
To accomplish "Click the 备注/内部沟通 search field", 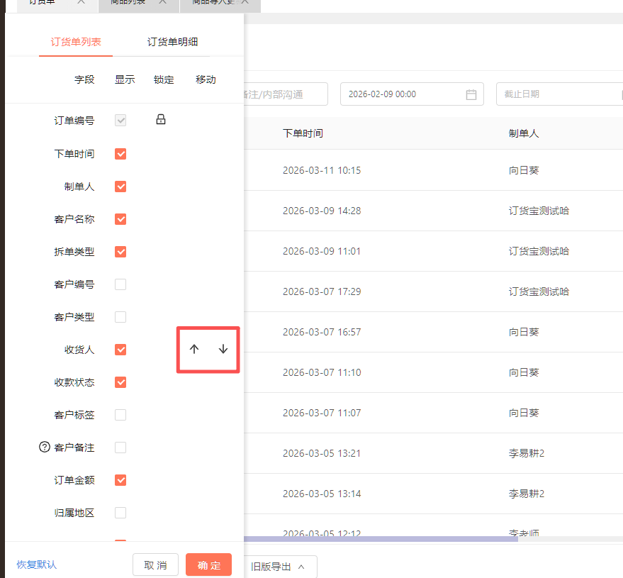I will 286,94.
